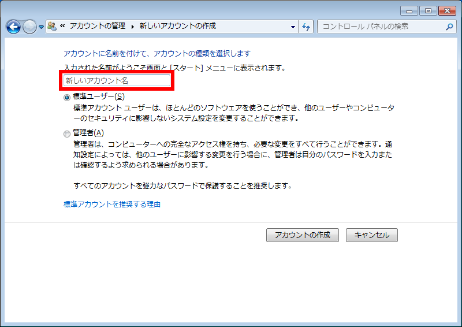Select the 標準ユーザー radio button

pyautogui.click(x=68, y=98)
